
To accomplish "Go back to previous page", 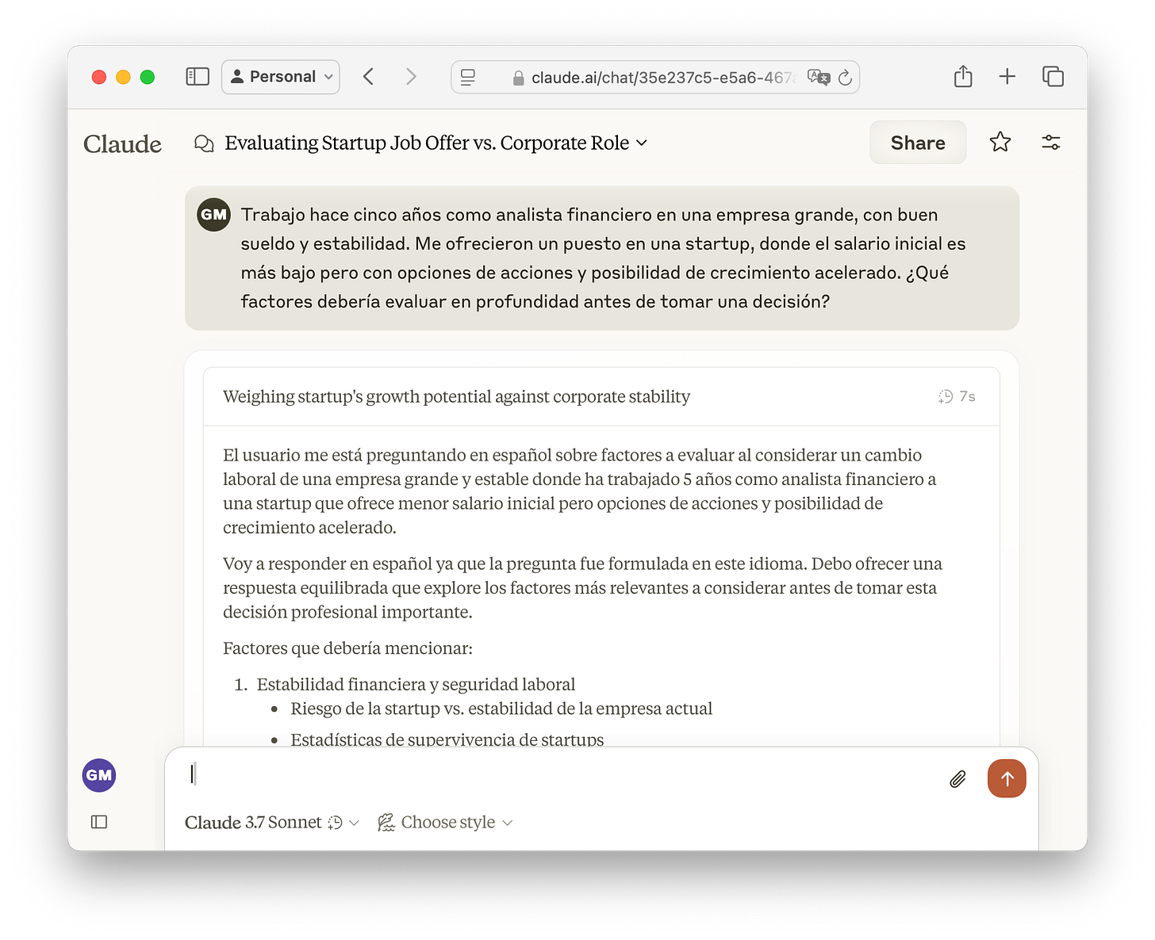I will pos(368,77).
